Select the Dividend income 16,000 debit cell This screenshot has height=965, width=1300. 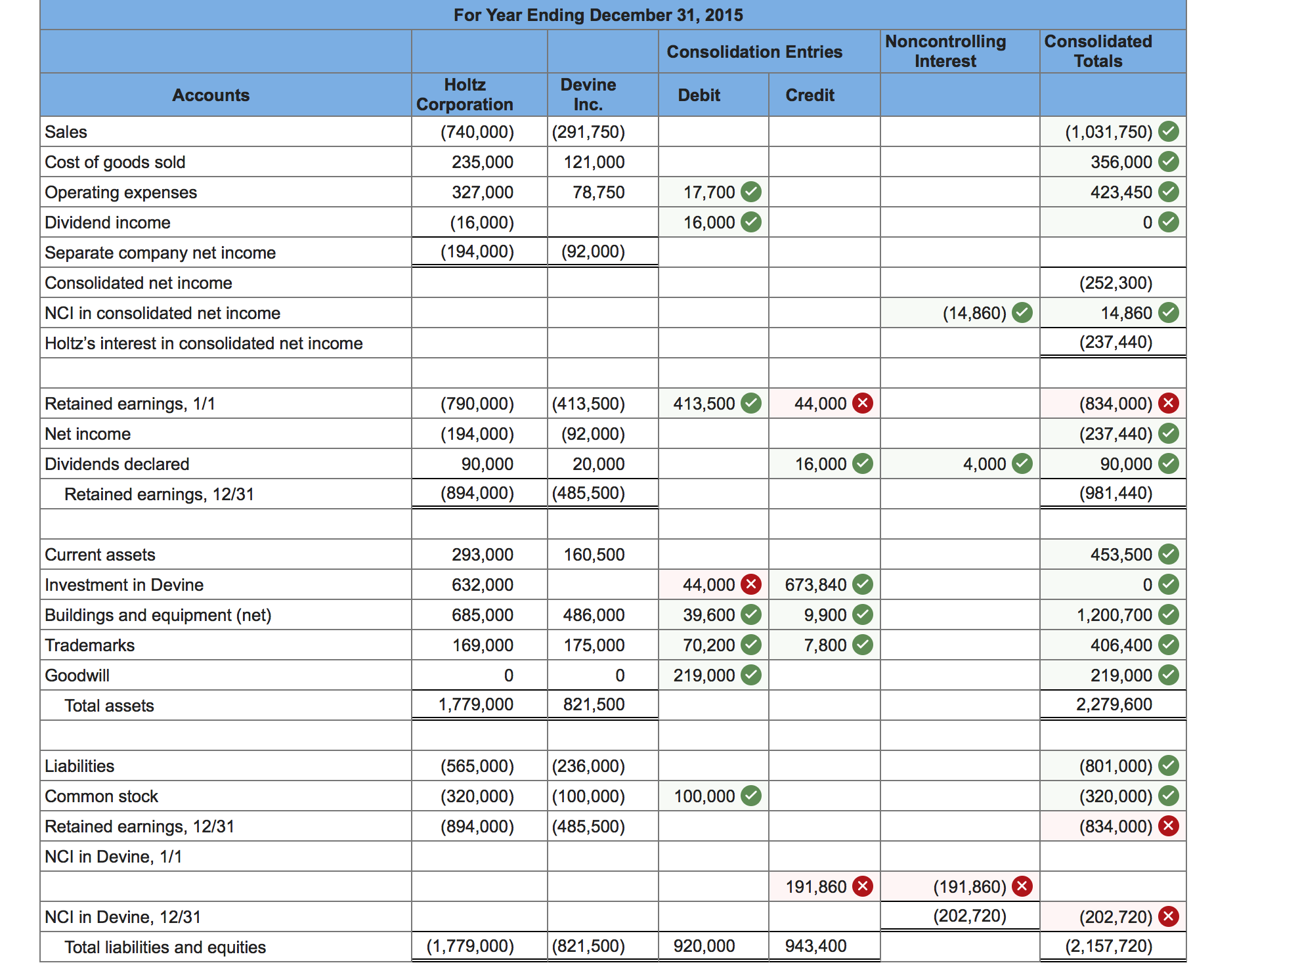tap(708, 223)
